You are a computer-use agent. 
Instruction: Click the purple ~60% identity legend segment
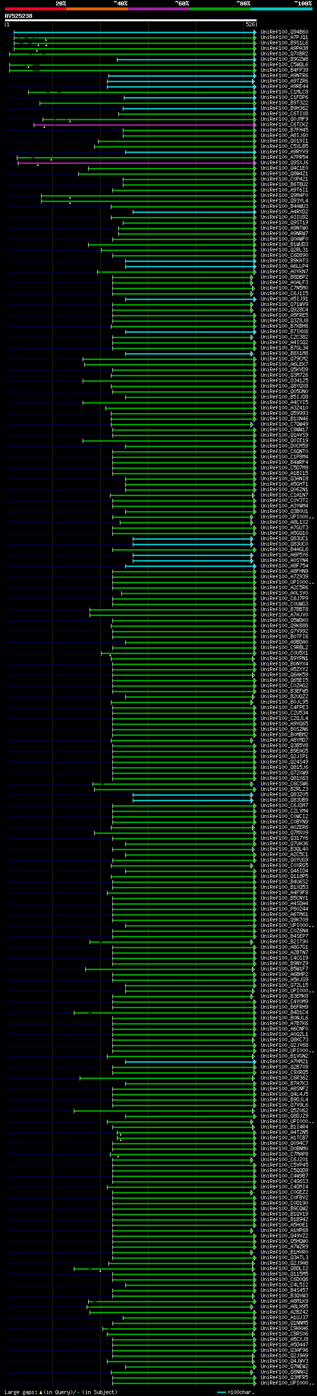pyautogui.click(x=158, y=9)
